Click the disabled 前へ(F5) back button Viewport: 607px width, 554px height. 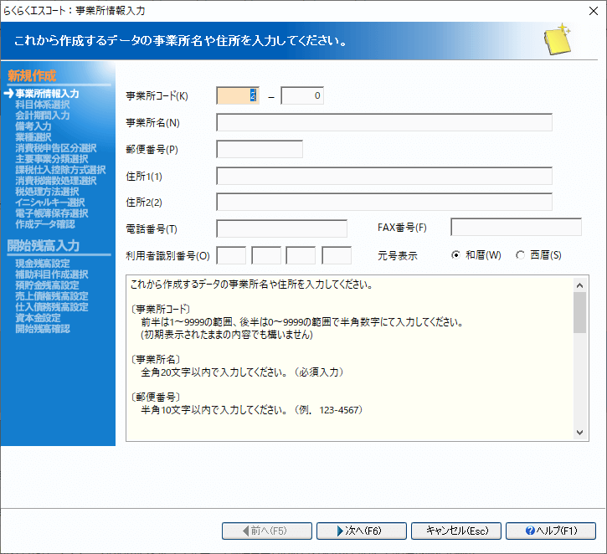click(x=266, y=531)
